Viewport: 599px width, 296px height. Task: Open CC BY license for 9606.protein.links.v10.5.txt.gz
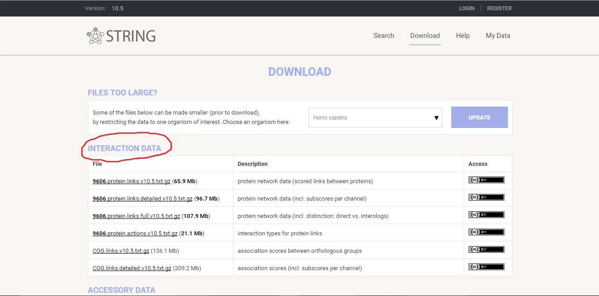tap(486, 180)
